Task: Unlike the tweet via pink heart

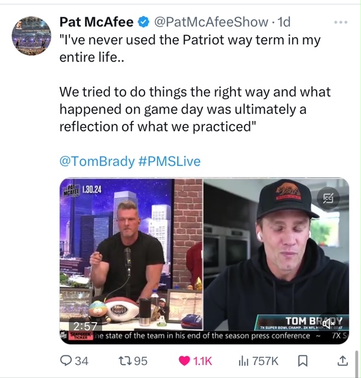Action: [x=184, y=361]
